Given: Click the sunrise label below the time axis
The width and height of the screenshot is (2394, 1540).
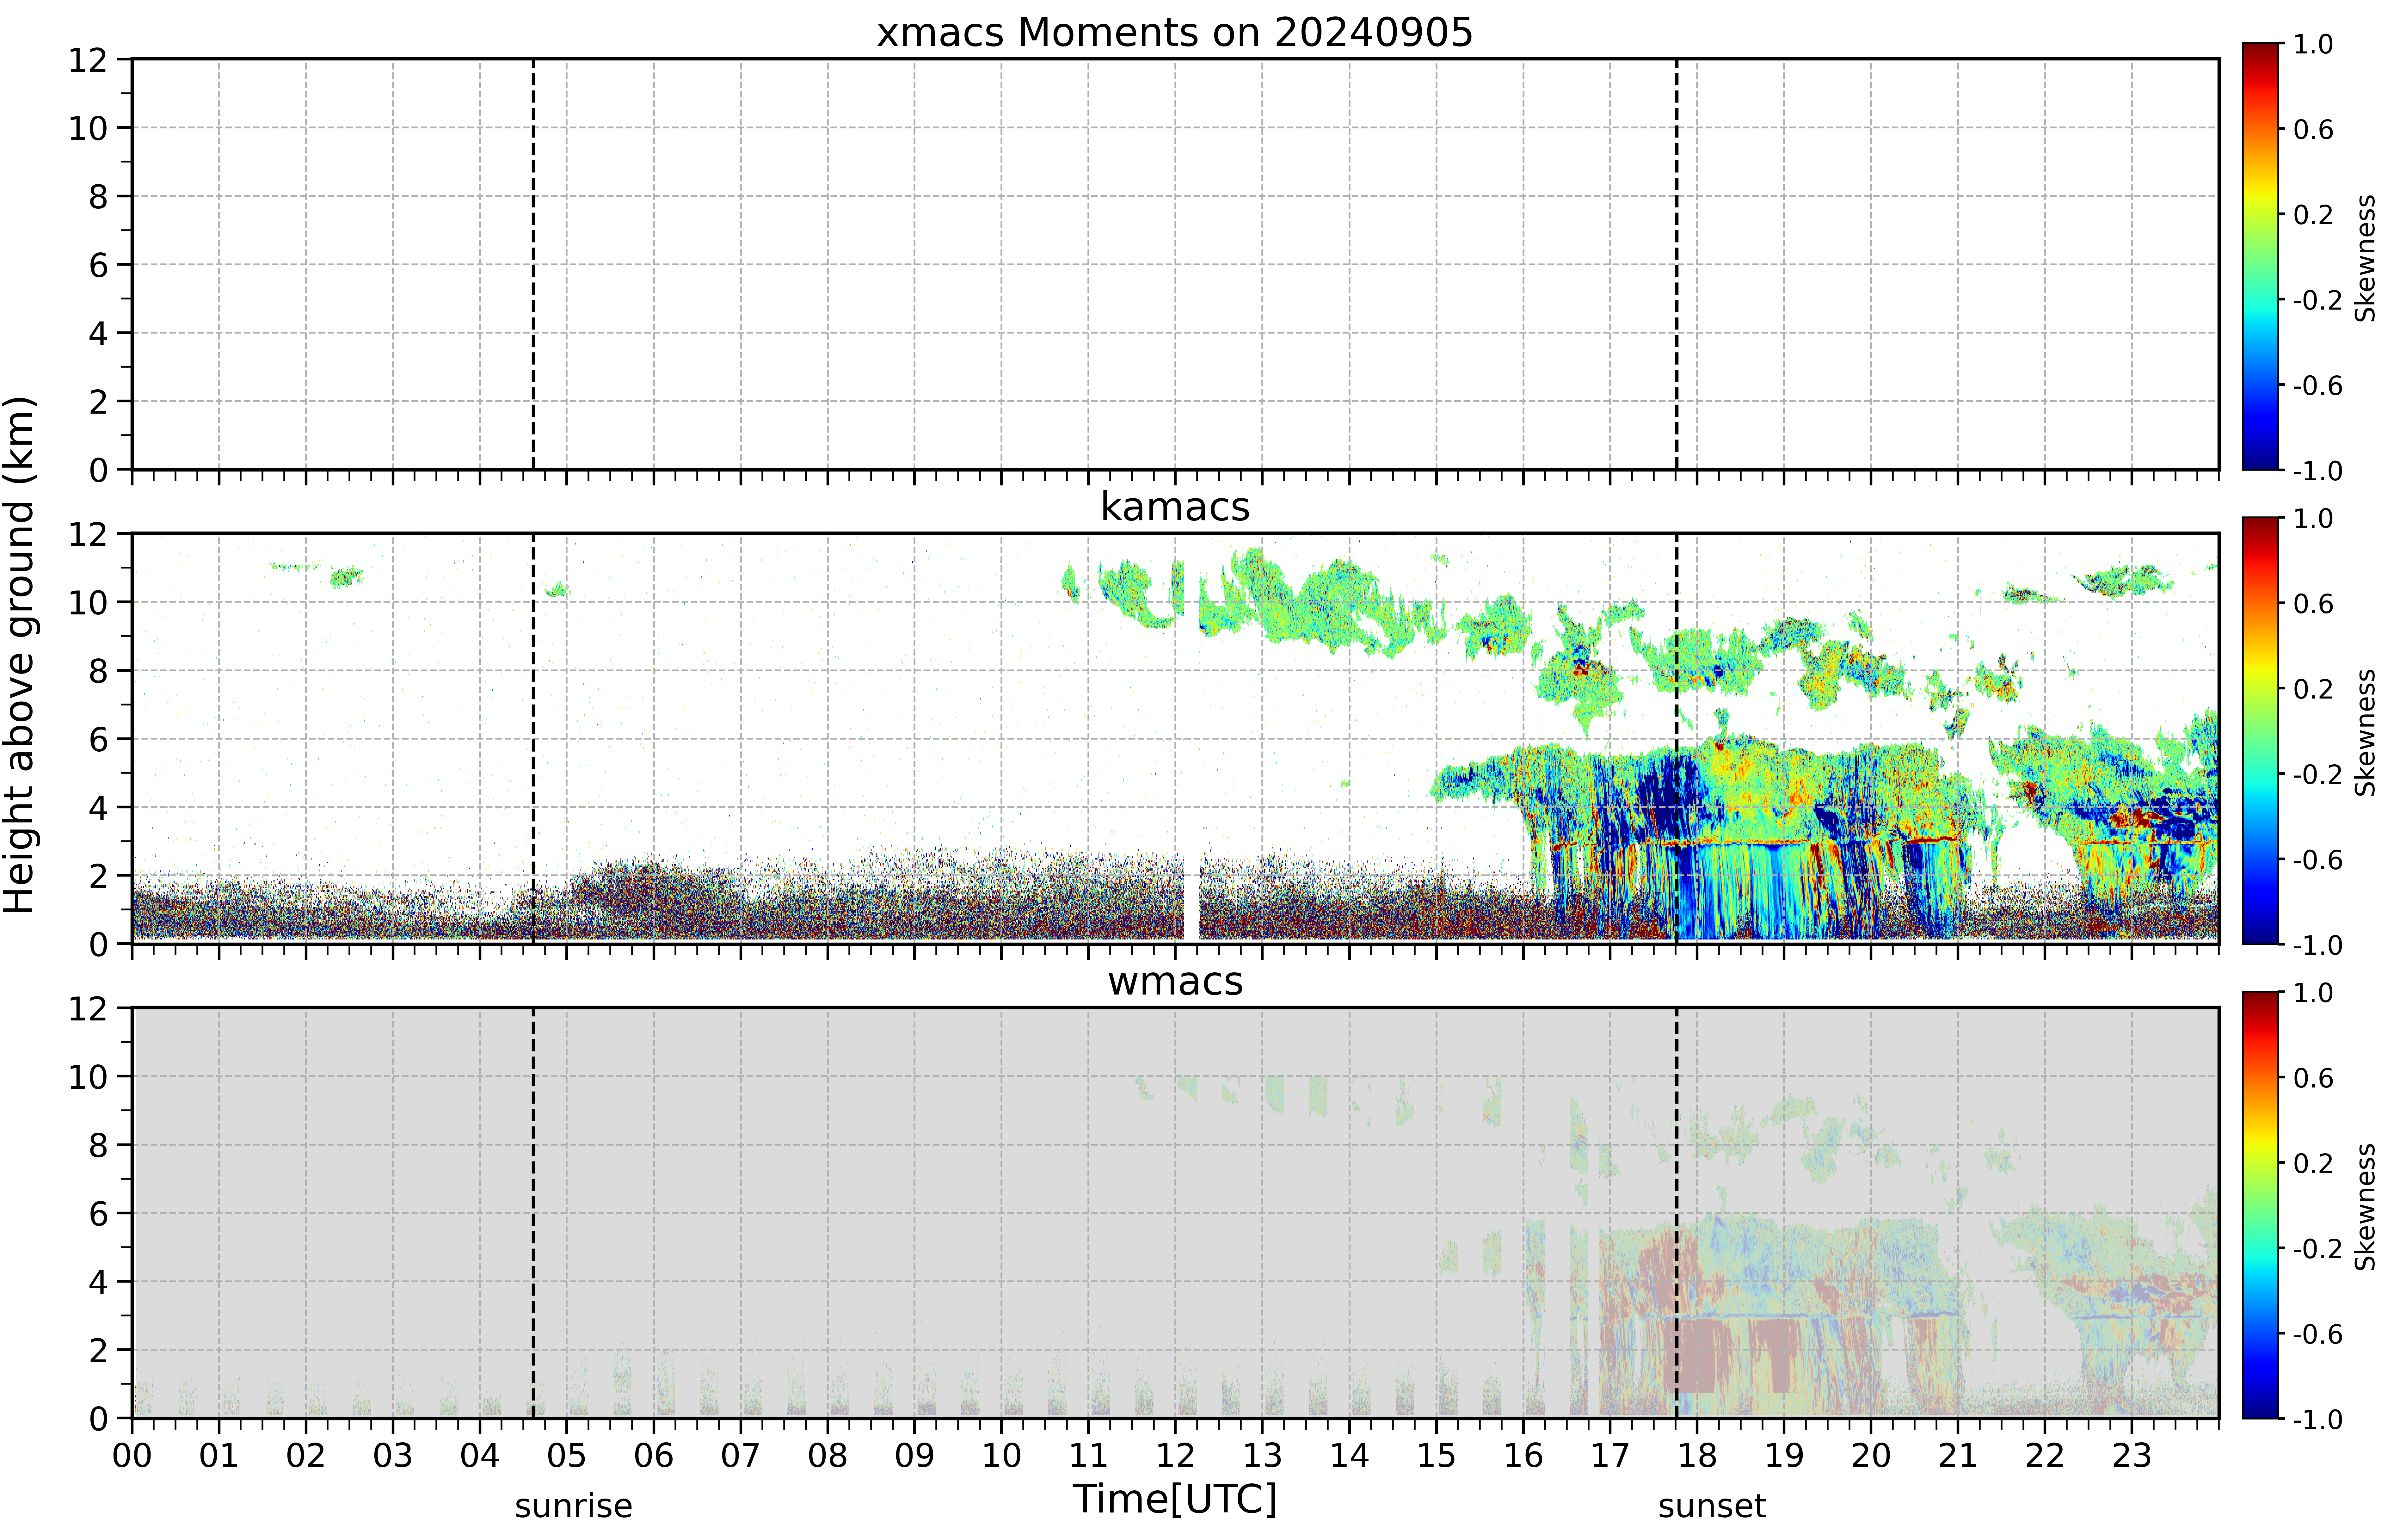Looking at the screenshot, I should tap(573, 1506).
